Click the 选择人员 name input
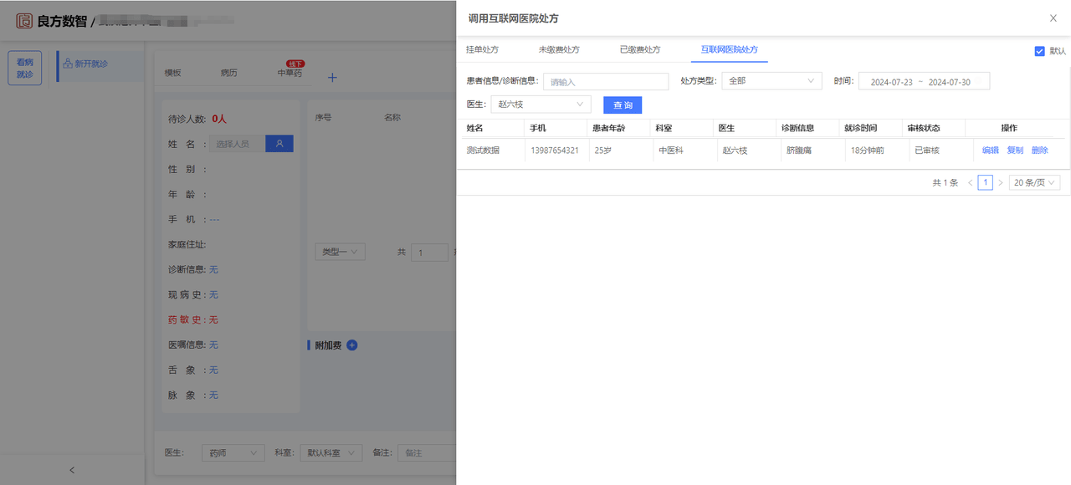 237,144
